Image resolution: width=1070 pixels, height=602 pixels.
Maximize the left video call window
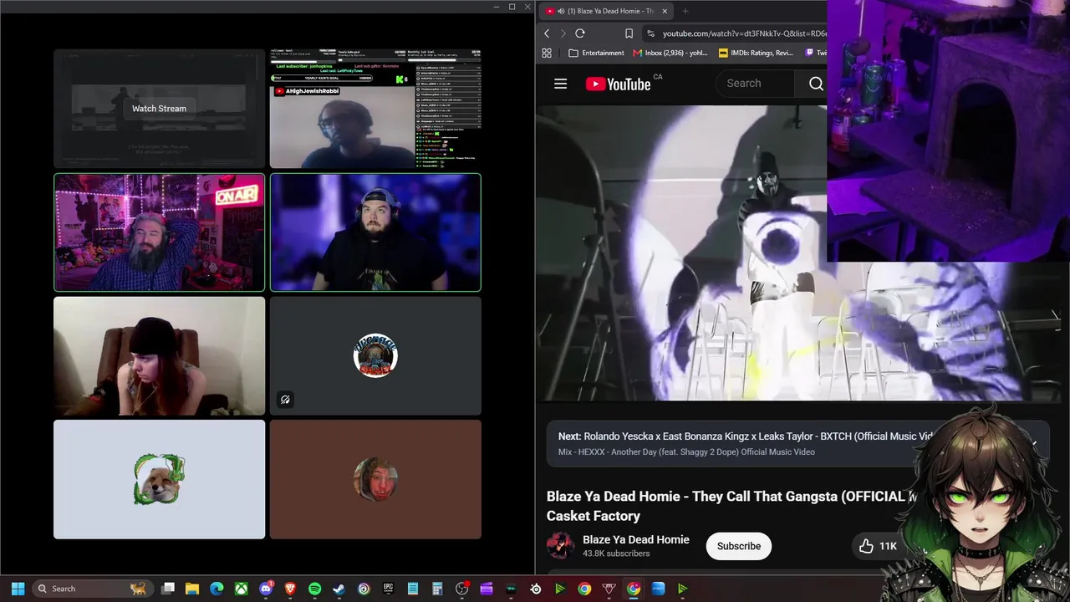click(x=512, y=7)
